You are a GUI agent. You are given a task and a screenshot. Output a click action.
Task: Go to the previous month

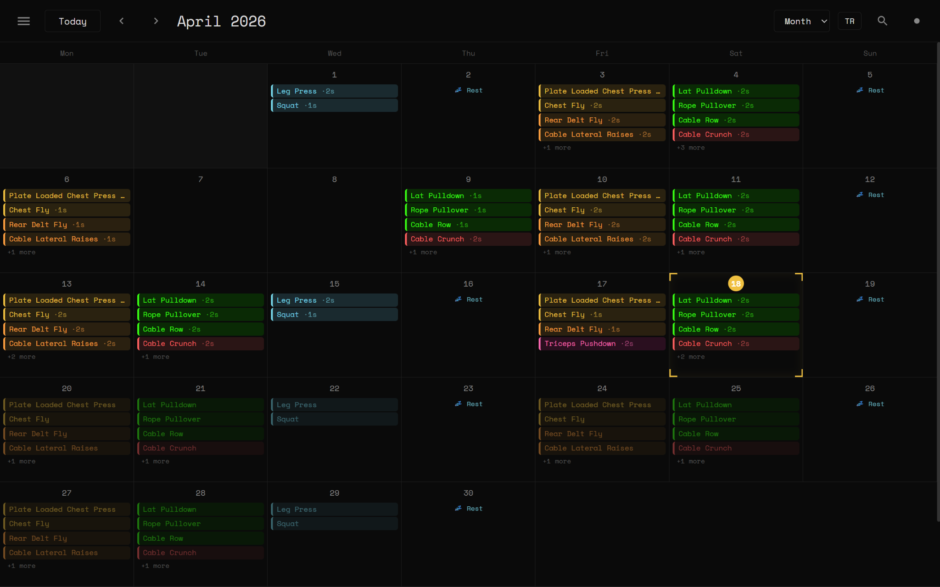tap(122, 21)
